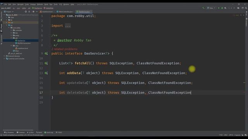Open the Database side tab on right edge
The width and height of the screenshot is (248, 139).
pos(246,22)
